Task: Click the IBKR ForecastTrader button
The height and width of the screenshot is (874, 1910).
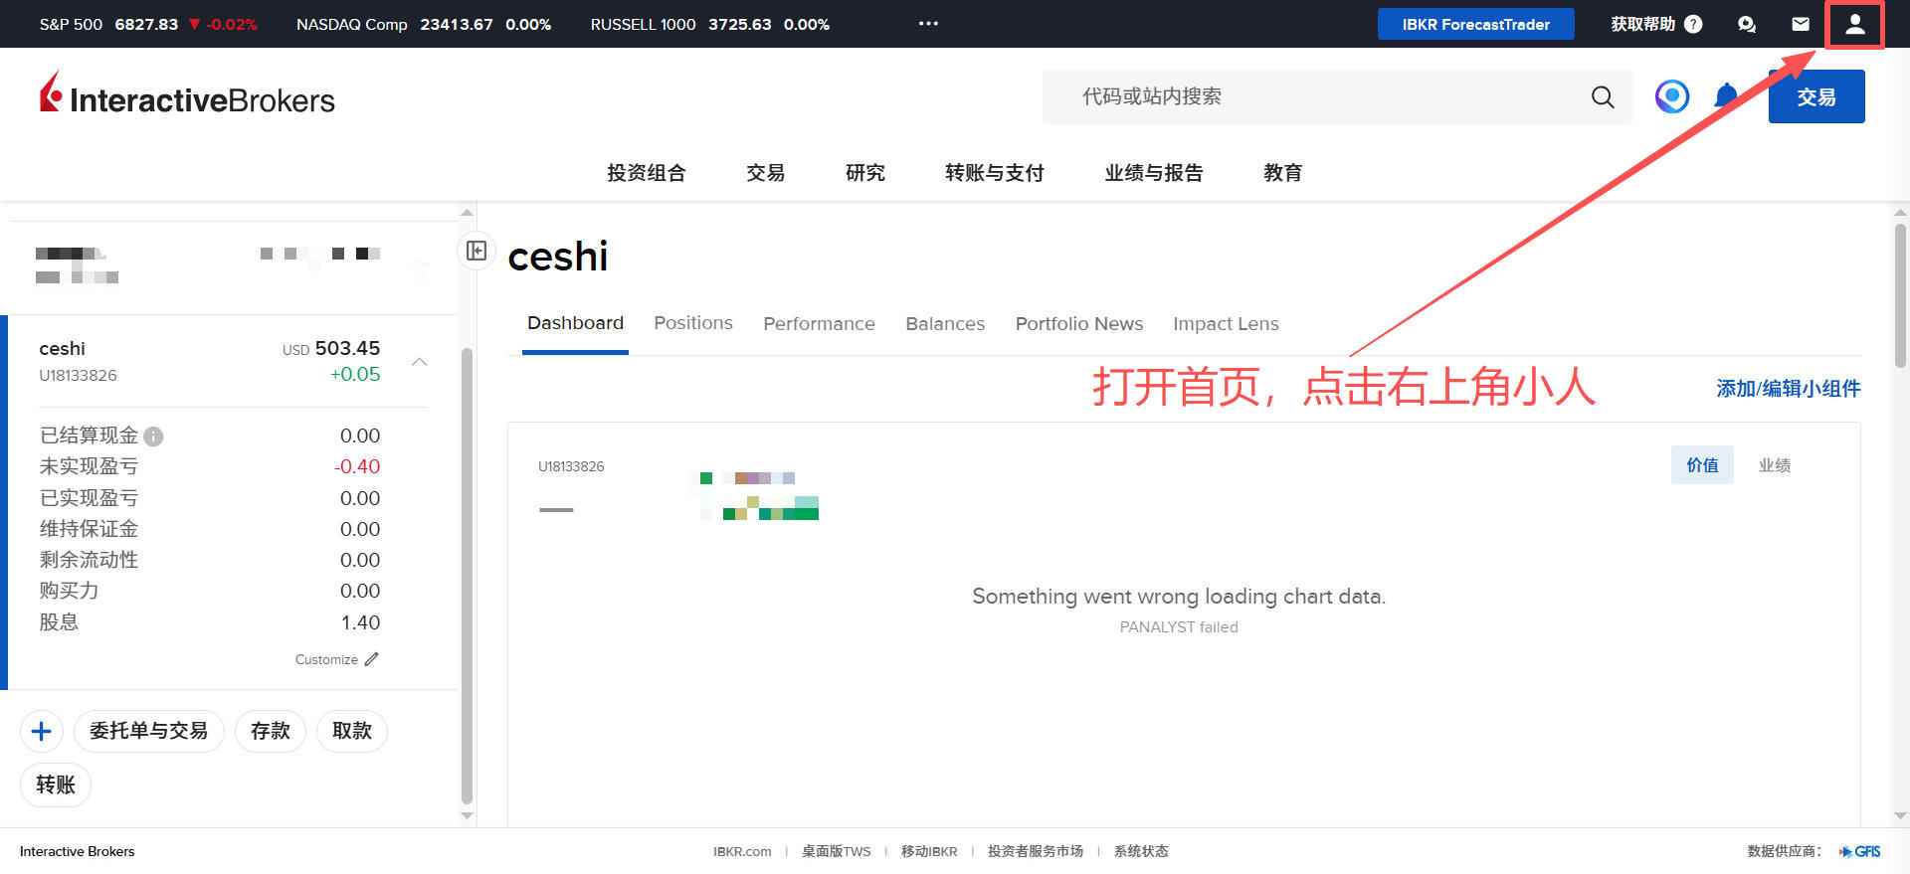Action: (x=1475, y=24)
